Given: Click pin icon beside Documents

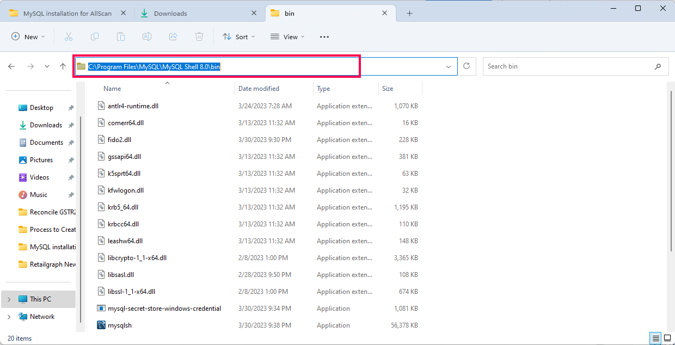Looking at the screenshot, I should click(71, 143).
